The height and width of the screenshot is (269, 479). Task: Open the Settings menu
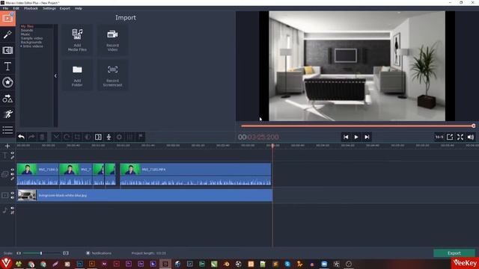click(49, 8)
